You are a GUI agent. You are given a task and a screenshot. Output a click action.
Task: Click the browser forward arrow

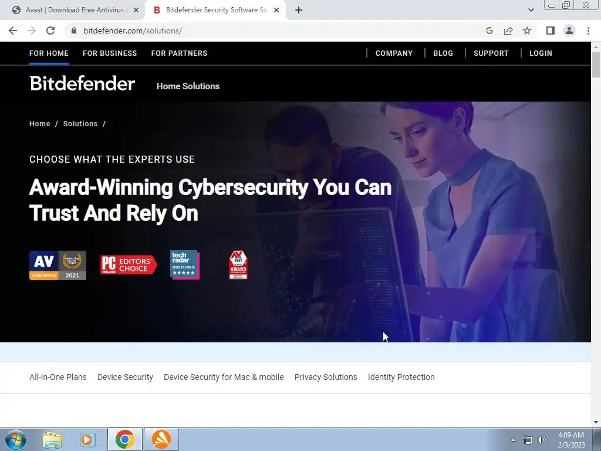(32, 31)
